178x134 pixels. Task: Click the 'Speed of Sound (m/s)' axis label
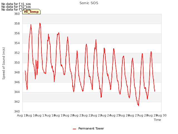(4, 63)
